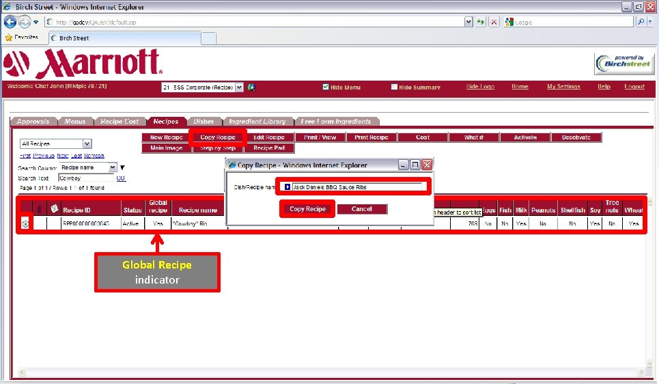Confirm with Copy Recipe button in dialog
This screenshot has width=659, height=384.
[x=307, y=208]
